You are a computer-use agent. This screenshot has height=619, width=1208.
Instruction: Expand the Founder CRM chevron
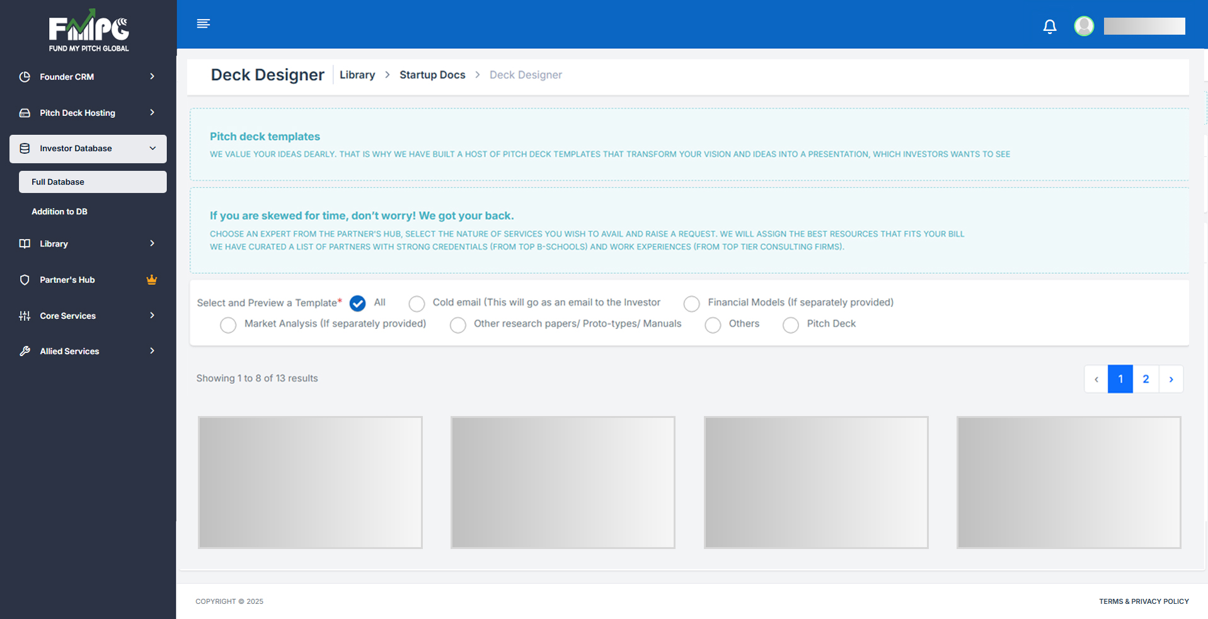click(152, 77)
